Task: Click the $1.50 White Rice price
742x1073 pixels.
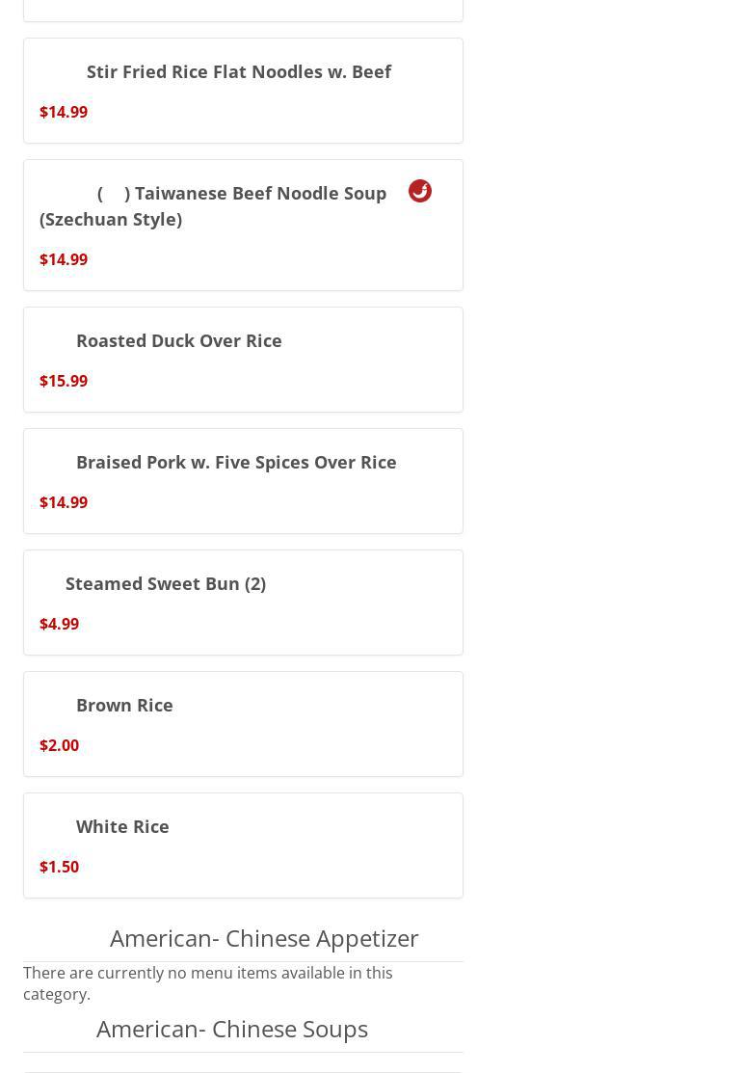Action: point(59,867)
